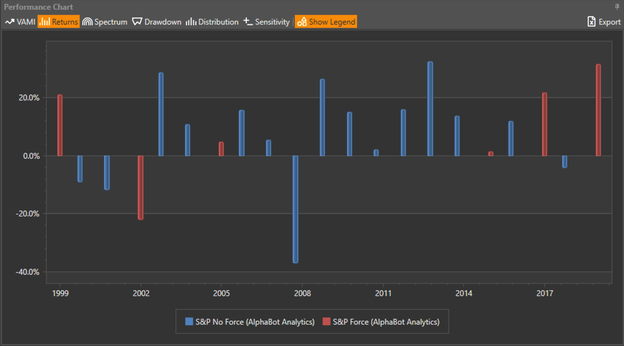The width and height of the screenshot is (624, 346).
Task: Click the 1999 x-axis label
Action: click(60, 293)
